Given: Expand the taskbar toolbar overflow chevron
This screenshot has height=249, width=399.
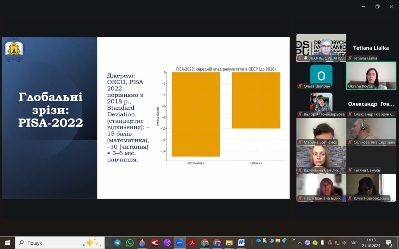Looking at the screenshot, I should 293,240.
